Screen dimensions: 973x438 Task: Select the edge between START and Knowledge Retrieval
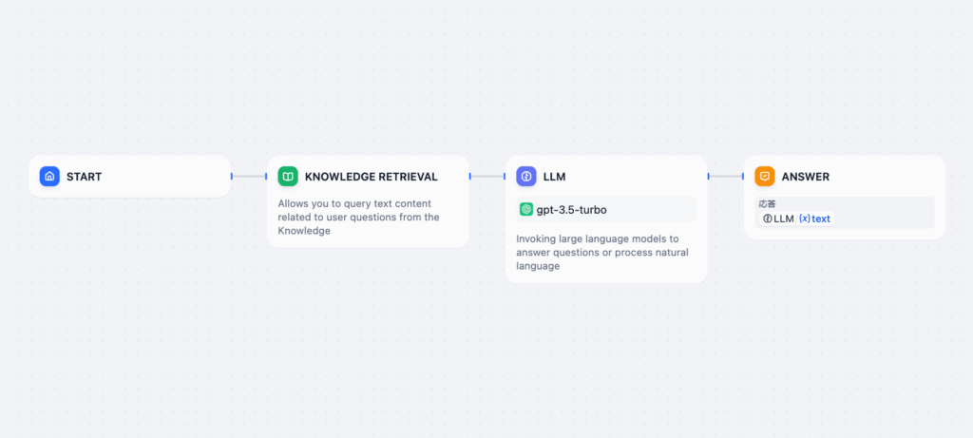tap(249, 176)
